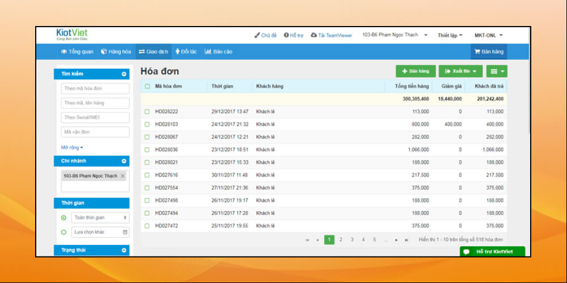Select the Lựa chọn khác radio button

coord(64,232)
